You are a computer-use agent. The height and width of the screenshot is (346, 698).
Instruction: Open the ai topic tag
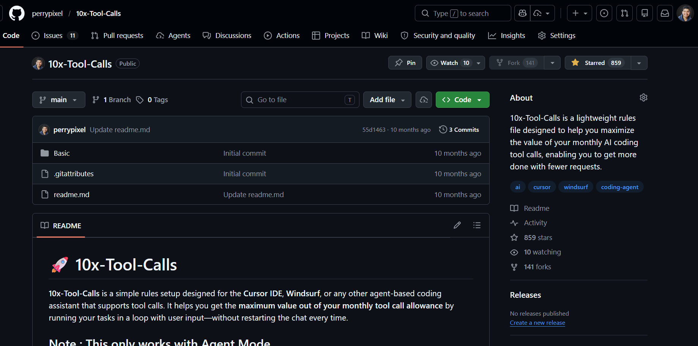[518, 187]
